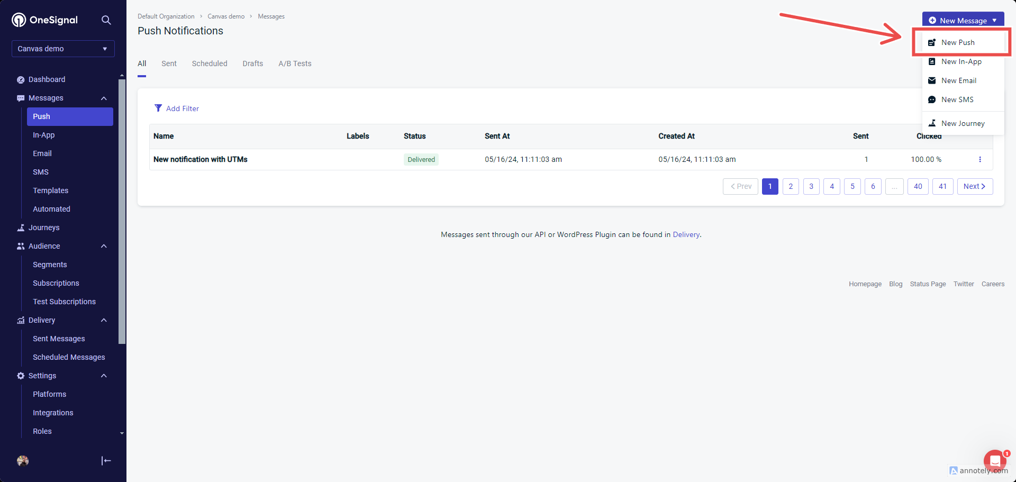Toggle the New Message dropdown arrow

pos(995,21)
